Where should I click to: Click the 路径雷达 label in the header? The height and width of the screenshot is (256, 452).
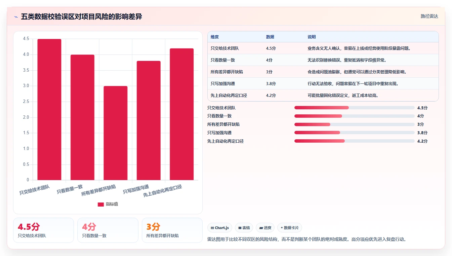click(429, 16)
